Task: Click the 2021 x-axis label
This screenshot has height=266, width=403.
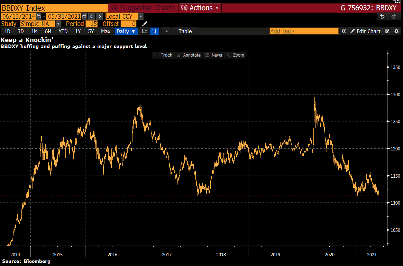Action: coord(372,255)
